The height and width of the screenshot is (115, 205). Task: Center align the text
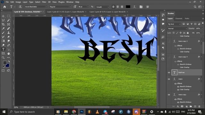click(118, 7)
